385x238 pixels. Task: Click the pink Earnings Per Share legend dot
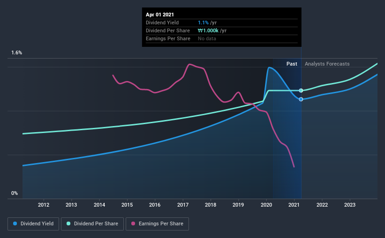click(133, 223)
